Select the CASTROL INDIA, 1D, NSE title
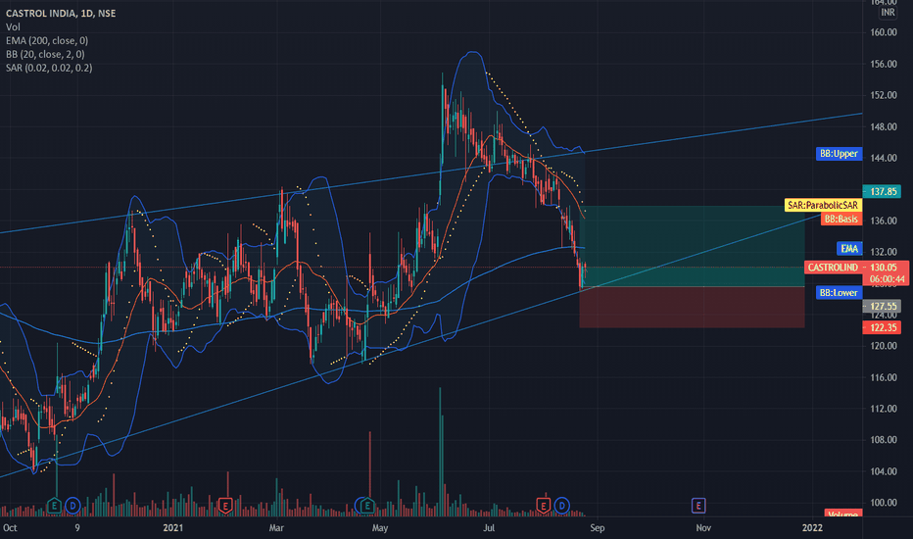The width and height of the screenshot is (913, 539). point(61,14)
